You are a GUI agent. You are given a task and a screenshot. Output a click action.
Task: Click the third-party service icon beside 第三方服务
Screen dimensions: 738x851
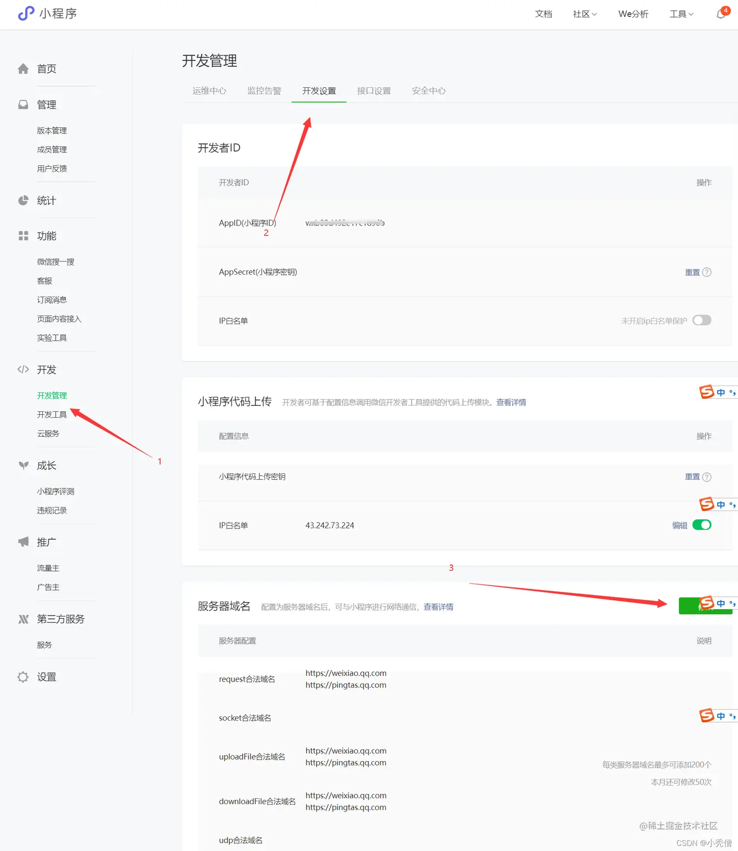click(x=23, y=619)
